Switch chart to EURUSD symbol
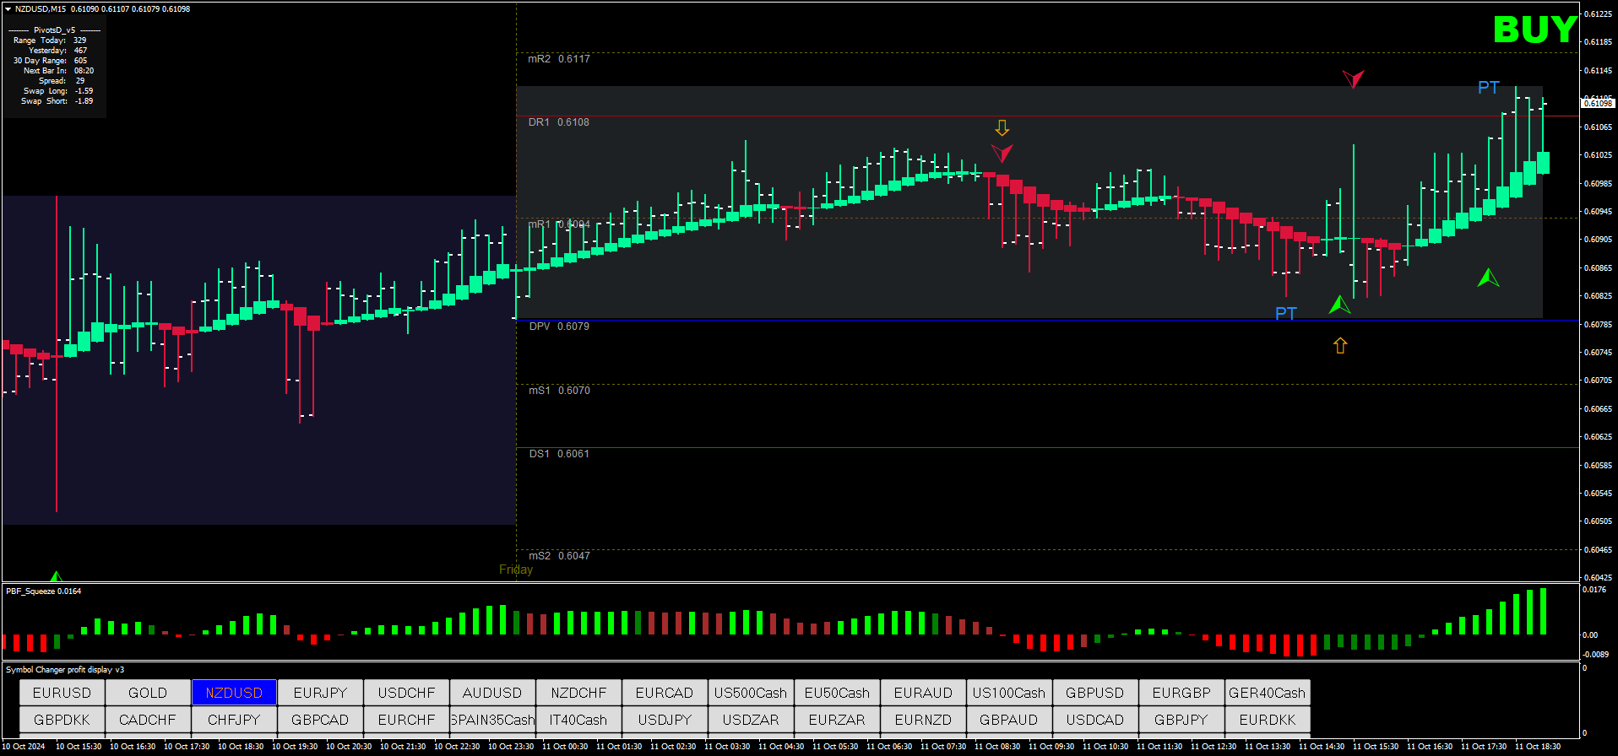This screenshot has height=756, width=1618. click(62, 693)
